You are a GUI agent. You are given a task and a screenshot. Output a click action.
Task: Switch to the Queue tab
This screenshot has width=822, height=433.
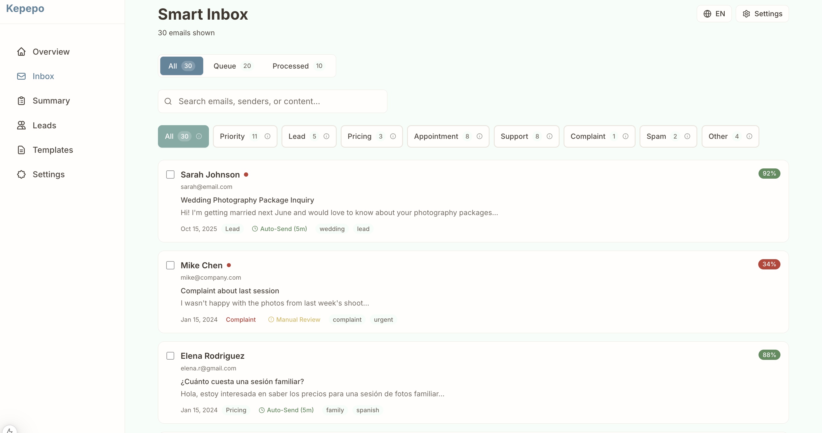point(232,66)
